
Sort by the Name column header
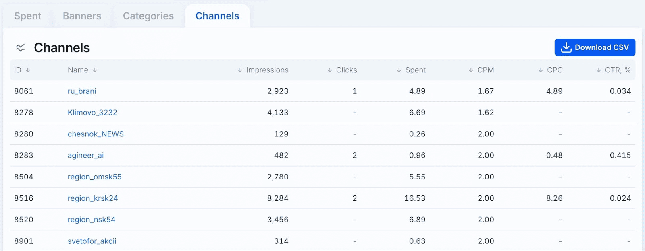pos(83,70)
